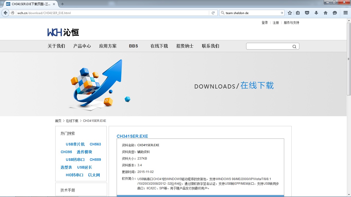Screen dimensions: 351x197
Task: Click the HID转串口 hot search link
Action: (75, 175)
